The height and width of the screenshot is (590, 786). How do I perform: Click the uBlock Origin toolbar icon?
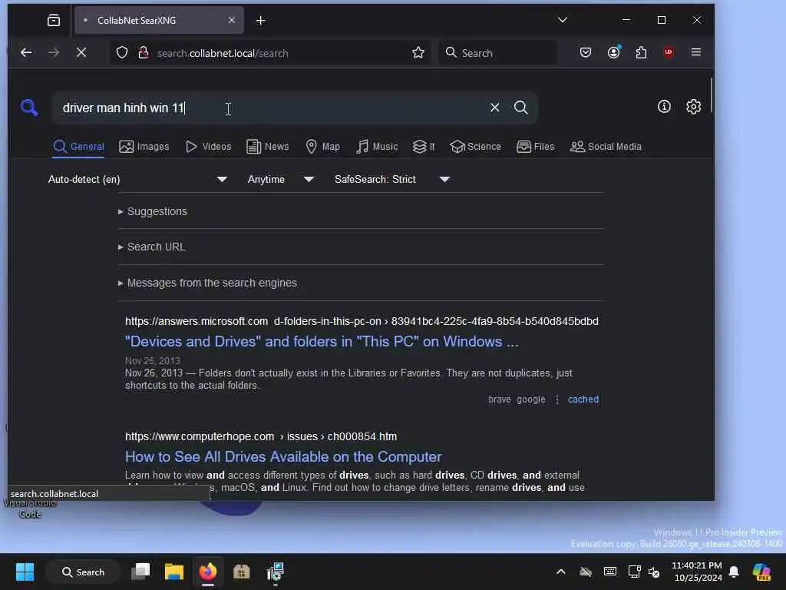669,52
